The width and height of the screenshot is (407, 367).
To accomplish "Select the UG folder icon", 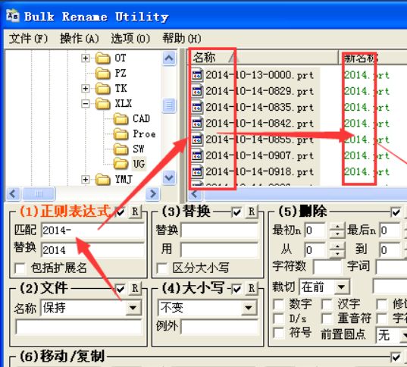I will click(x=121, y=164).
